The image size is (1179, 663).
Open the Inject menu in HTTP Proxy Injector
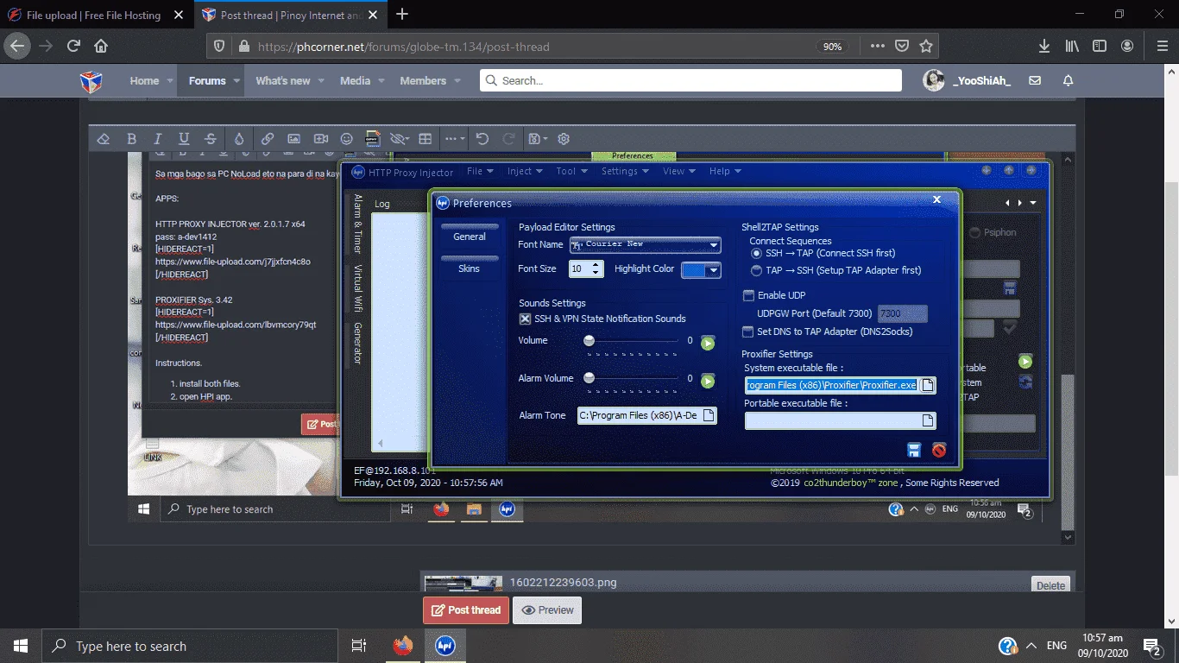524,171
